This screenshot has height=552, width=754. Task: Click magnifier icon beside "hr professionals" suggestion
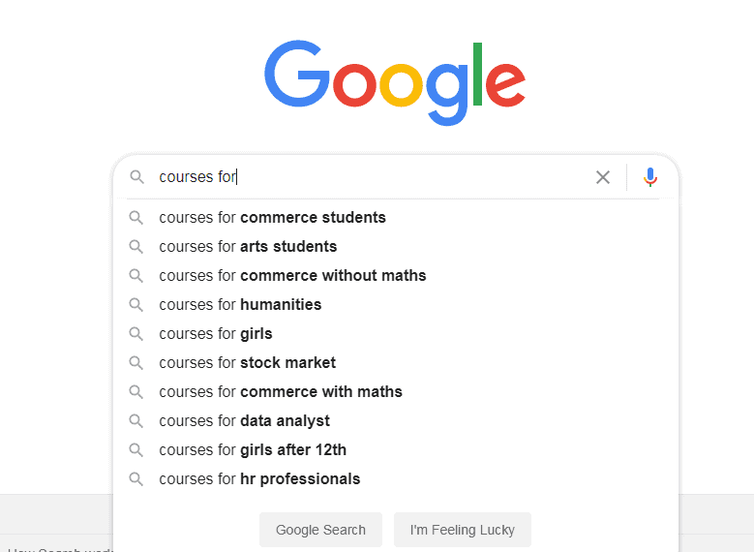click(x=136, y=479)
